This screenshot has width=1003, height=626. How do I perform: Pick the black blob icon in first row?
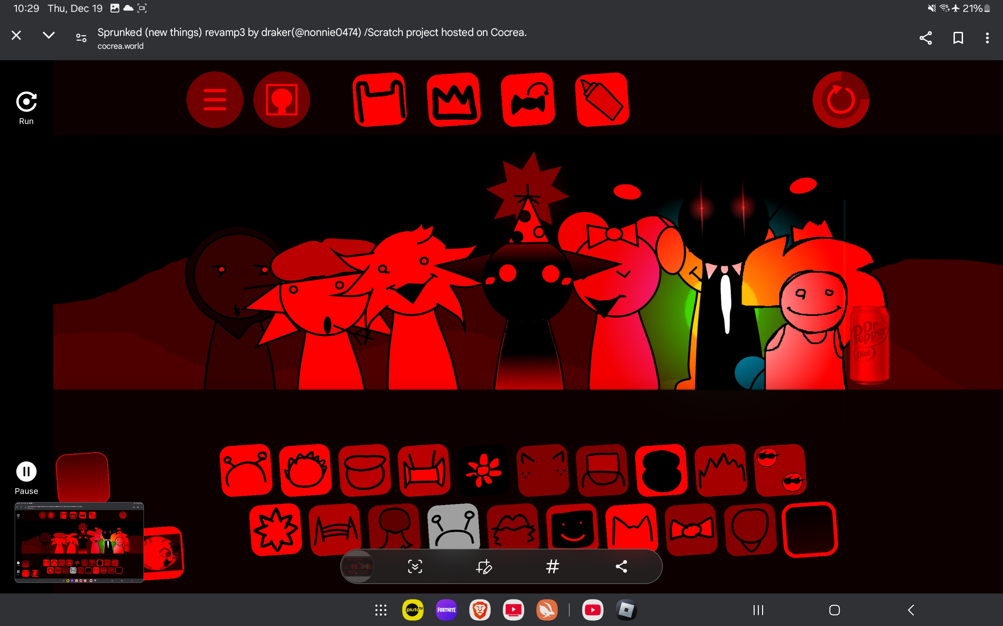pyautogui.click(x=661, y=470)
